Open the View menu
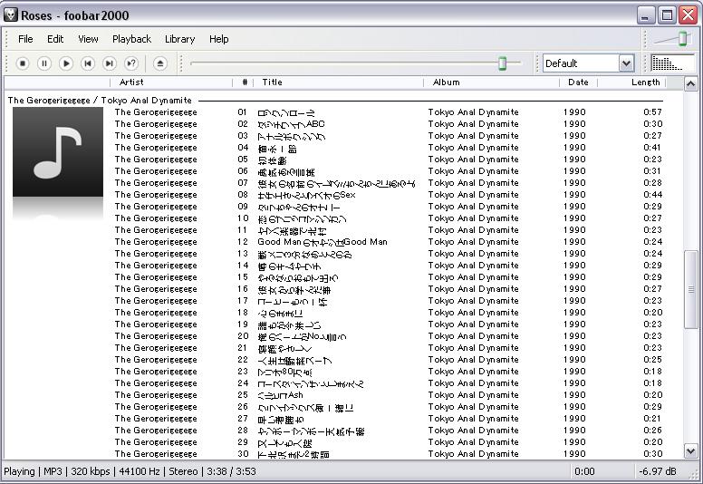 point(88,39)
